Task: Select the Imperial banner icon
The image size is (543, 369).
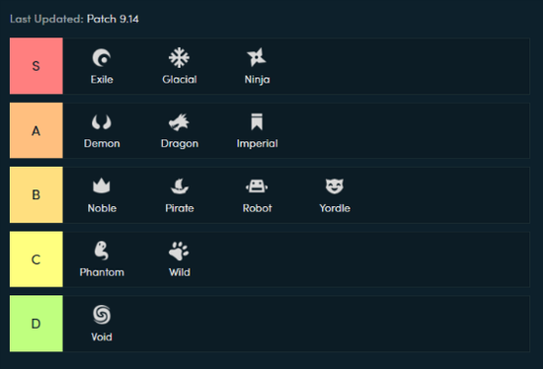Action: point(257,121)
